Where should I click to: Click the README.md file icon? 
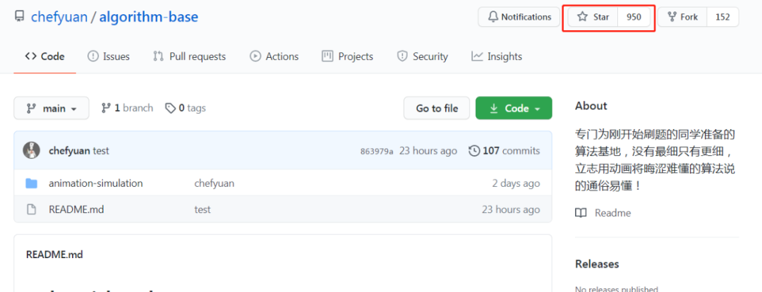pos(31,209)
